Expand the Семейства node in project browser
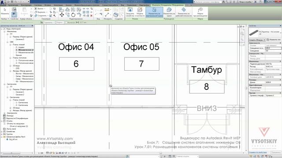This screenshot has height=158, width=282. click(x=2, y=132)
